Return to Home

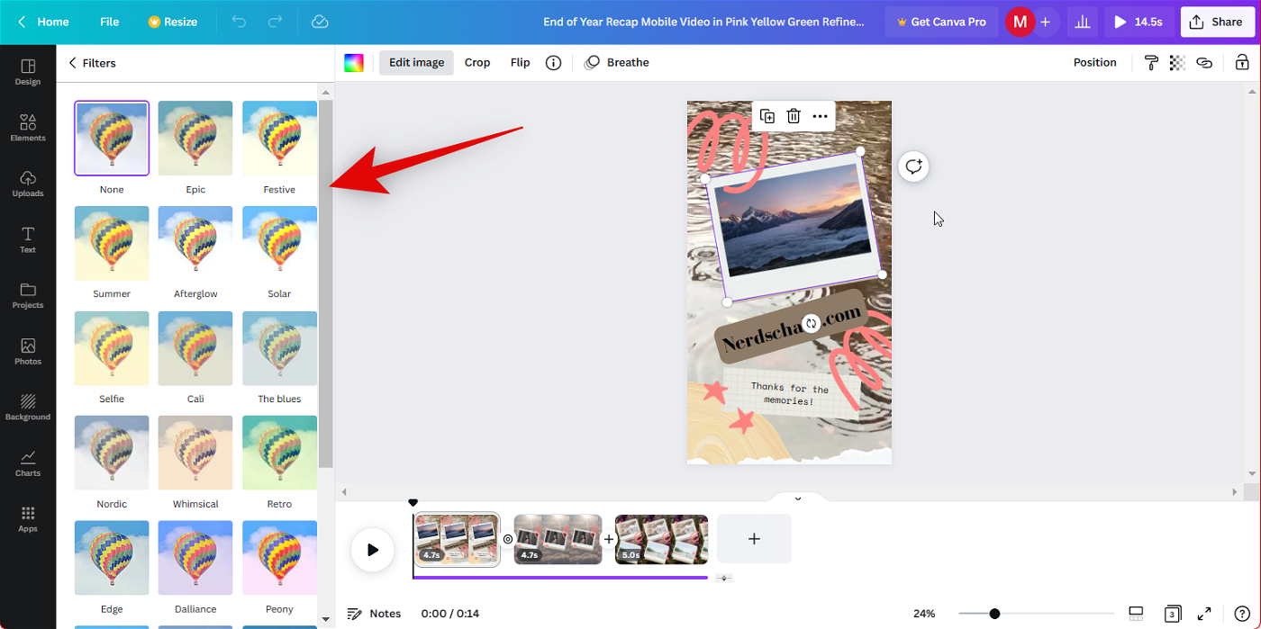pyautogui.click(x=42, y=22)
